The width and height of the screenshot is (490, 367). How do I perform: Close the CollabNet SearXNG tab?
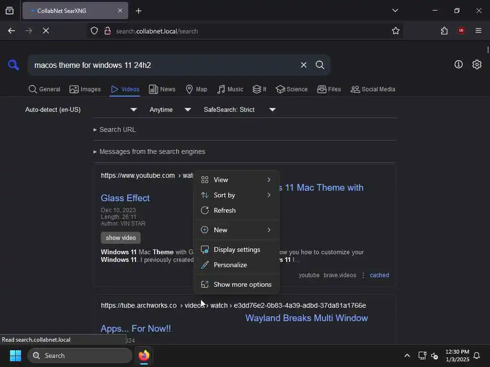[x=120, y=11]
